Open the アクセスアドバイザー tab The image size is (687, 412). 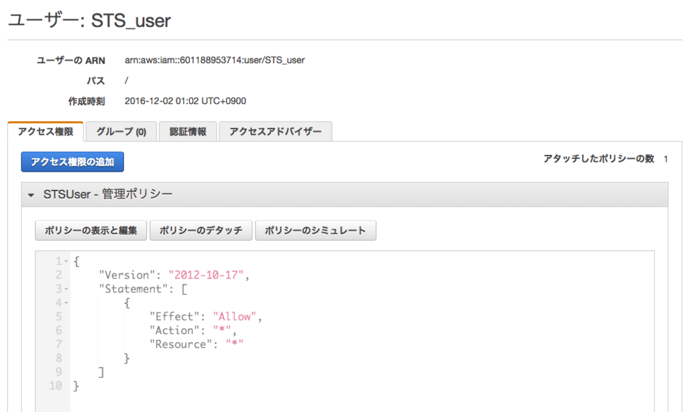point(276,132)
